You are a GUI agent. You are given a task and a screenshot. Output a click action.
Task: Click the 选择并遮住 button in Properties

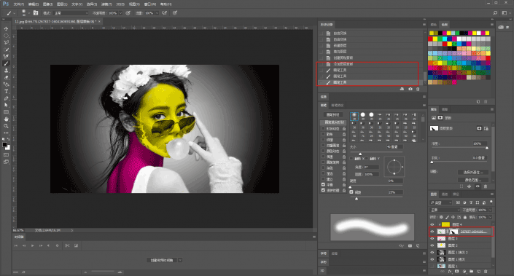pos(472,172)
